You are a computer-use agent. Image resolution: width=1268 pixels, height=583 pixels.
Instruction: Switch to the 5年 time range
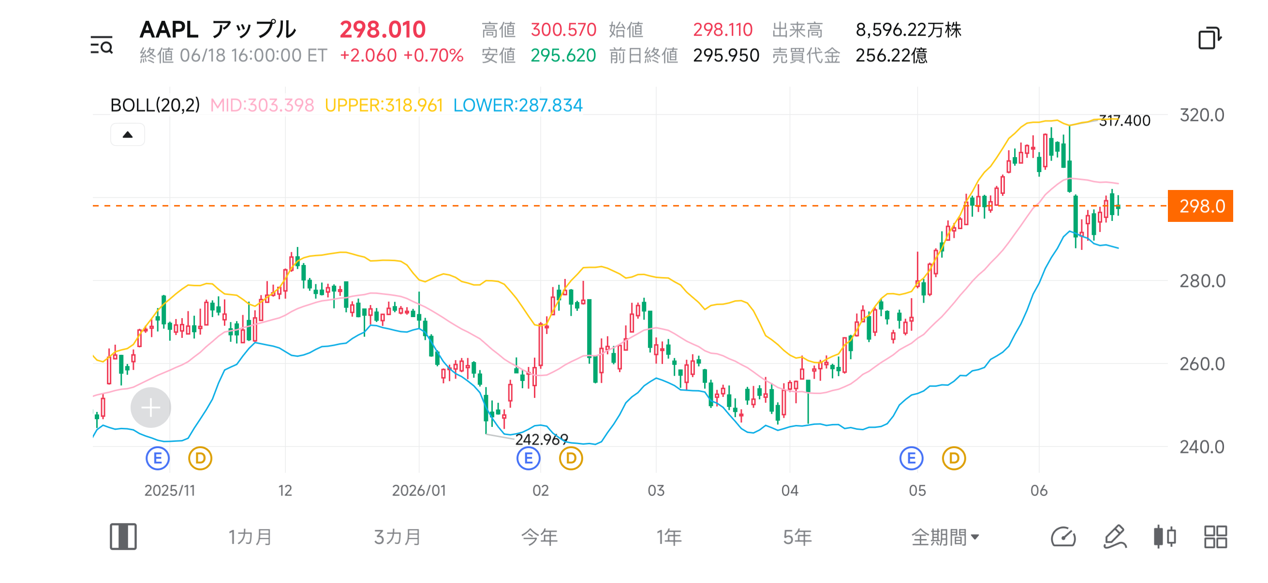click(x=797, y=537)
